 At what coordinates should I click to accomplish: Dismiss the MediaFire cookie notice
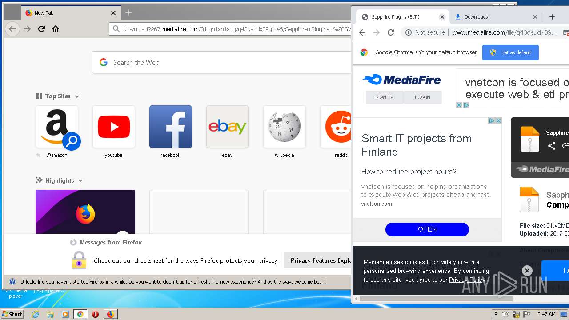[x=527, y=270]
